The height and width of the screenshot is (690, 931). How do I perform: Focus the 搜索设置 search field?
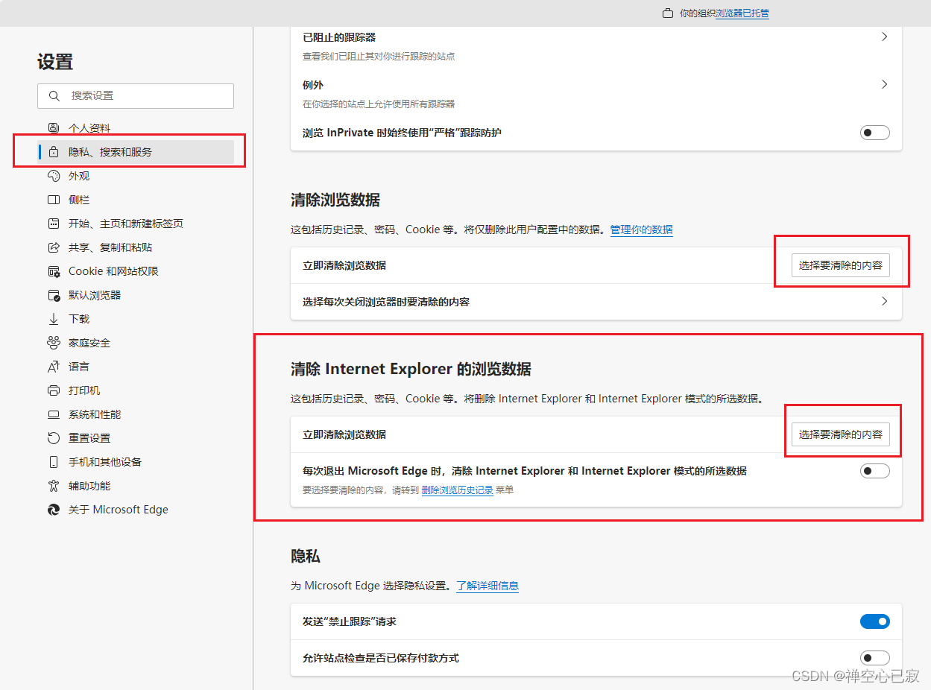[x=136, y=96]
